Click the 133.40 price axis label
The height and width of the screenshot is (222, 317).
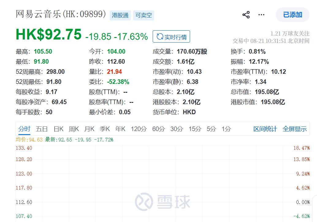coord(24,148)
